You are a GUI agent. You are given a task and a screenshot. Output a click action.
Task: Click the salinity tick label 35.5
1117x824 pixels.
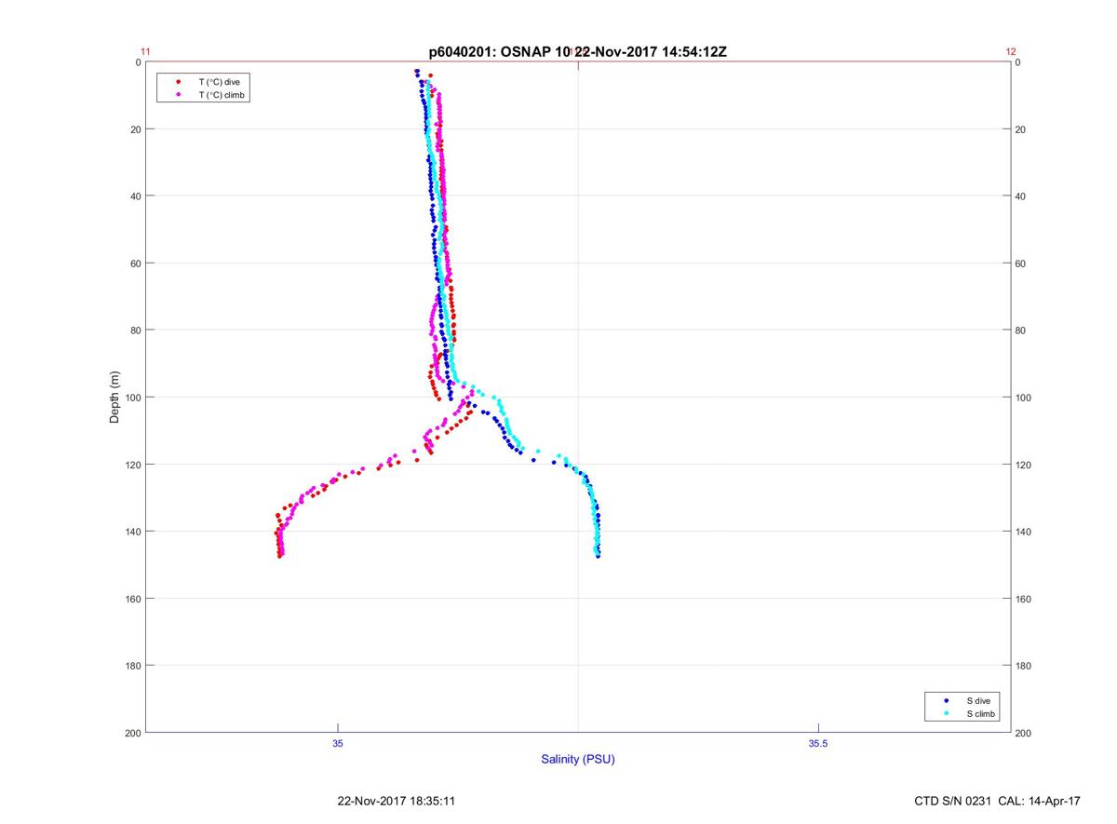coord(816,742)
